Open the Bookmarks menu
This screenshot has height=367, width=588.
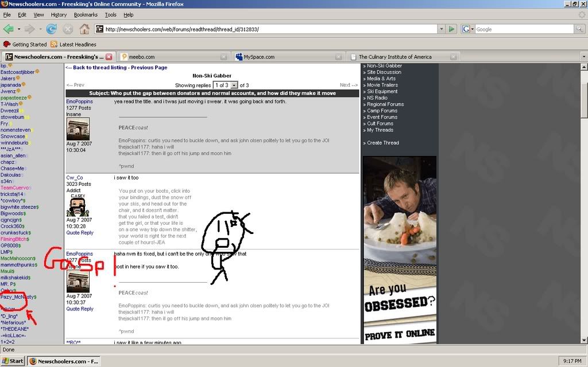(86, 14)
